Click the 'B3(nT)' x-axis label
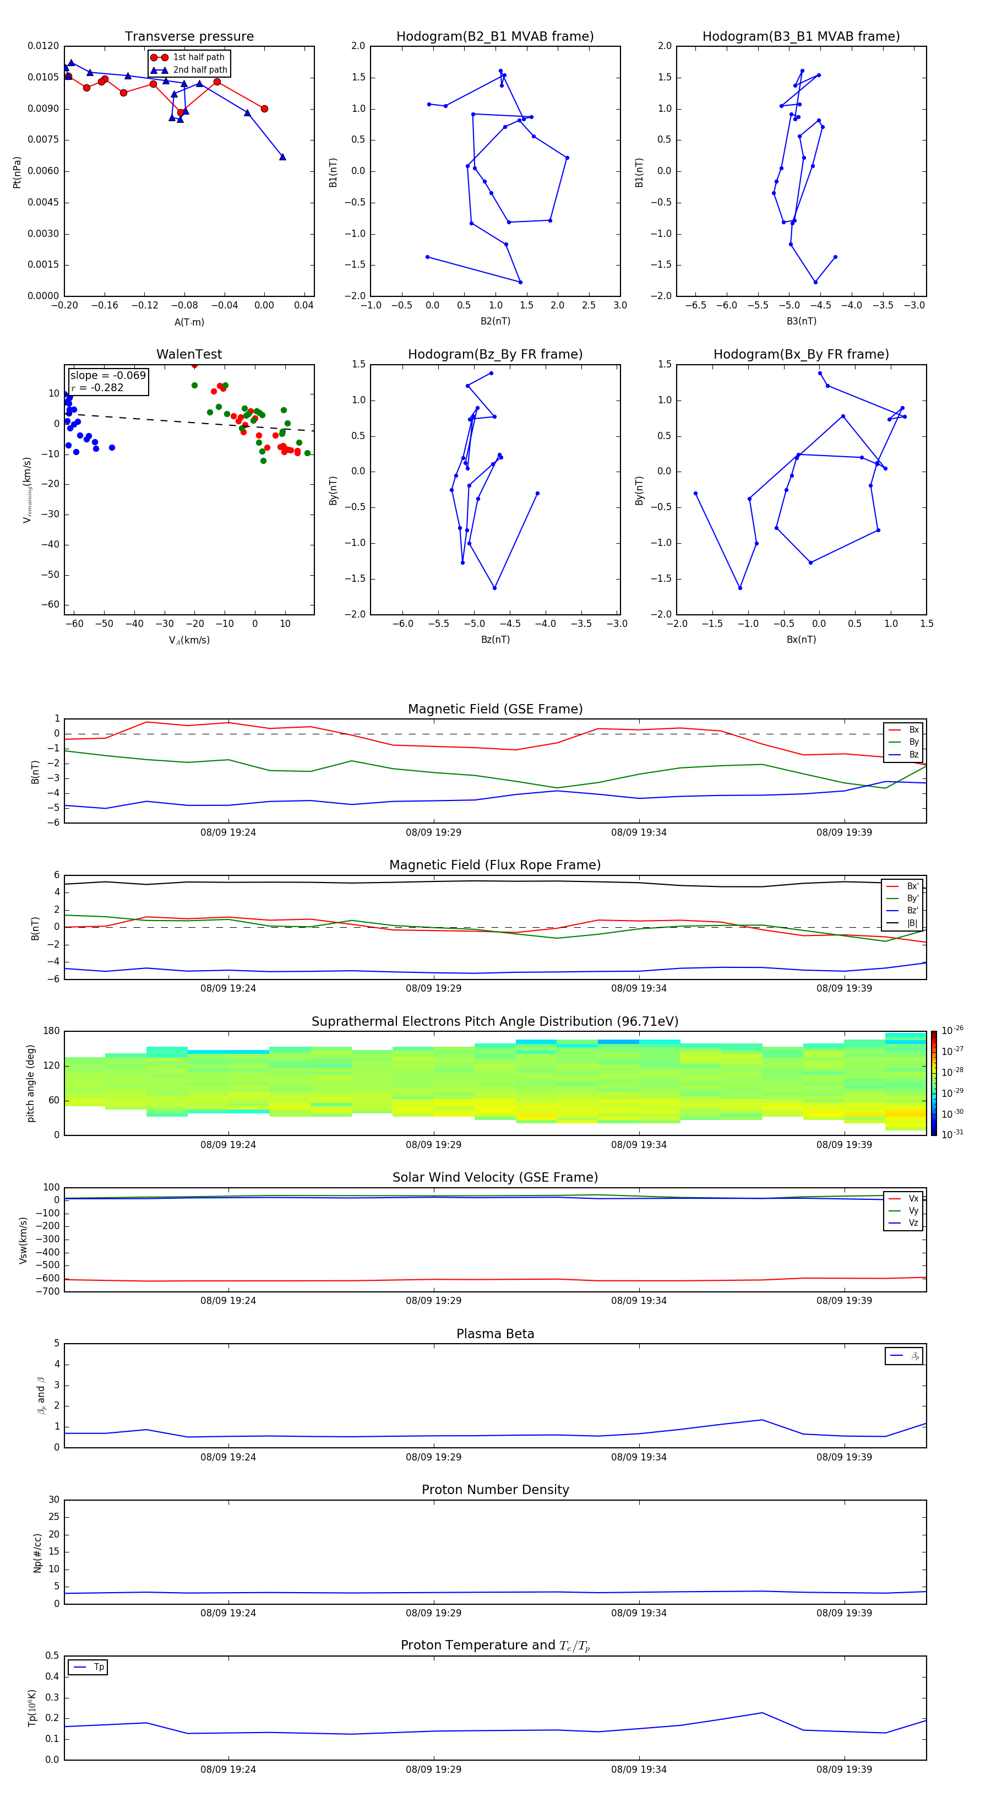The image size is (991, 1818). click(x=801, y=322)
